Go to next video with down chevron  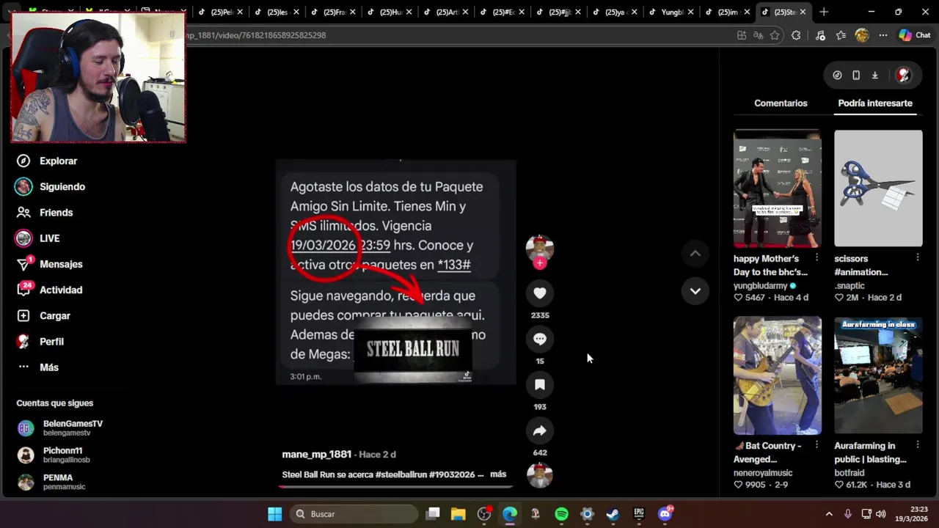point(695,291)
